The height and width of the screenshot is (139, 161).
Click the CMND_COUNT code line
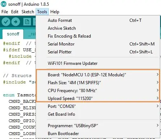pos(22,127)
